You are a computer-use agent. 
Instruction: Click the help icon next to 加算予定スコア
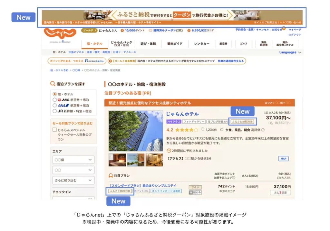coord(234,178)
